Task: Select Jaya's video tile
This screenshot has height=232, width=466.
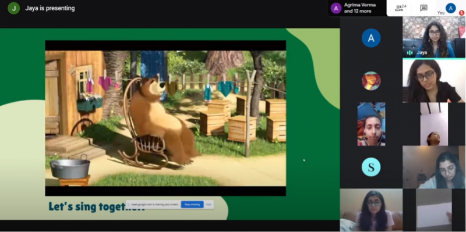Action: [x=434, y=37]
